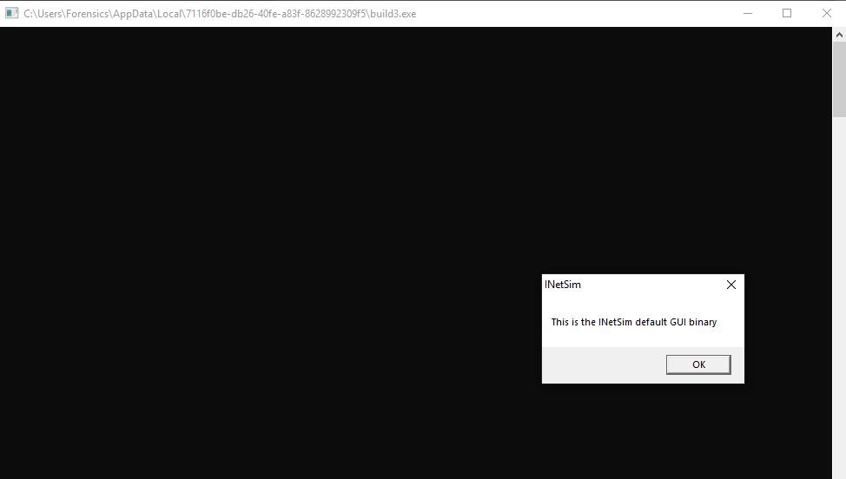Click the build3.exe path in title bar

[220, 14]
